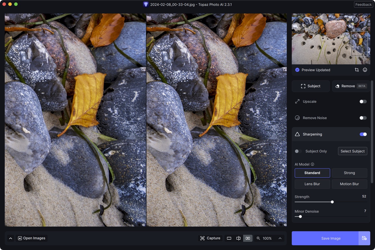Choose the Strong AI model
Image resolution: width=375 pixels, height=250 pixels.
coord(350,173)
